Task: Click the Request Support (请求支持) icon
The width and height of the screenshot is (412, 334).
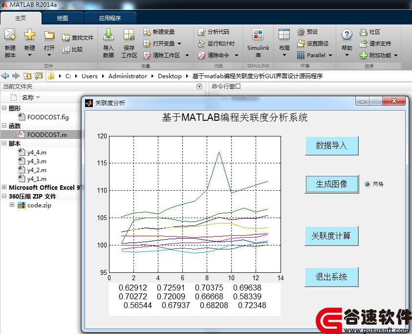Action: (x=364, y=44)
